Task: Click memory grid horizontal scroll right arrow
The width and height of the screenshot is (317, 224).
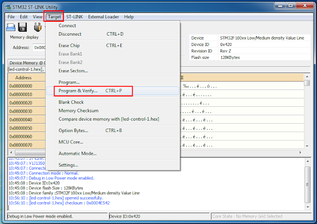Action: (300, 153)
